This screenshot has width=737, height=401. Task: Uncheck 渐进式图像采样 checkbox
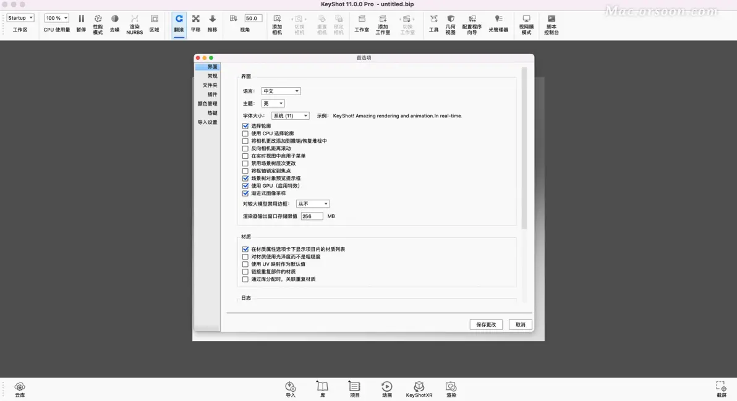[x=245, y=193]
